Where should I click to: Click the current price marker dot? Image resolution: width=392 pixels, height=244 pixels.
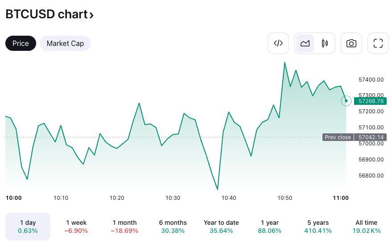coord(346,101)
